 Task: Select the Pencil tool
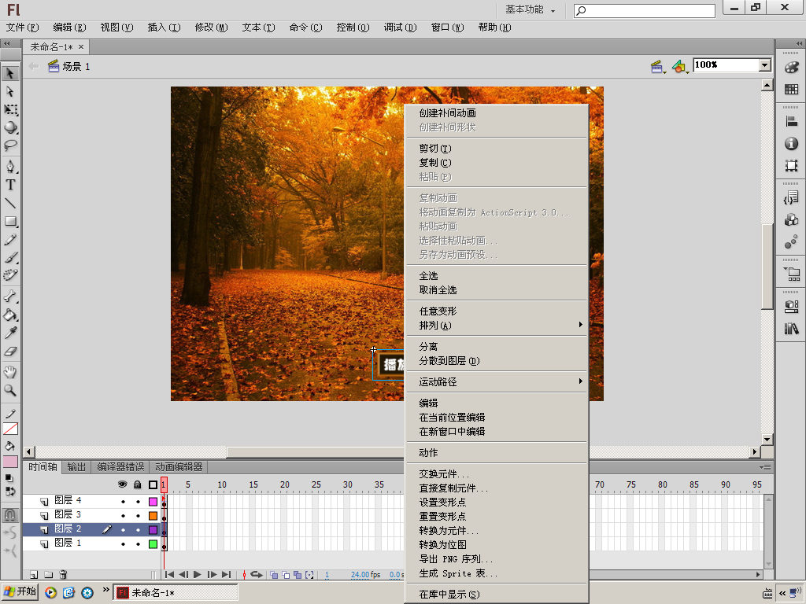coord(10,239)
